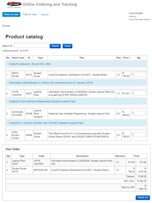Click product ID 42337 in catalog
This screenshot has width=152, height=203.
29,93
